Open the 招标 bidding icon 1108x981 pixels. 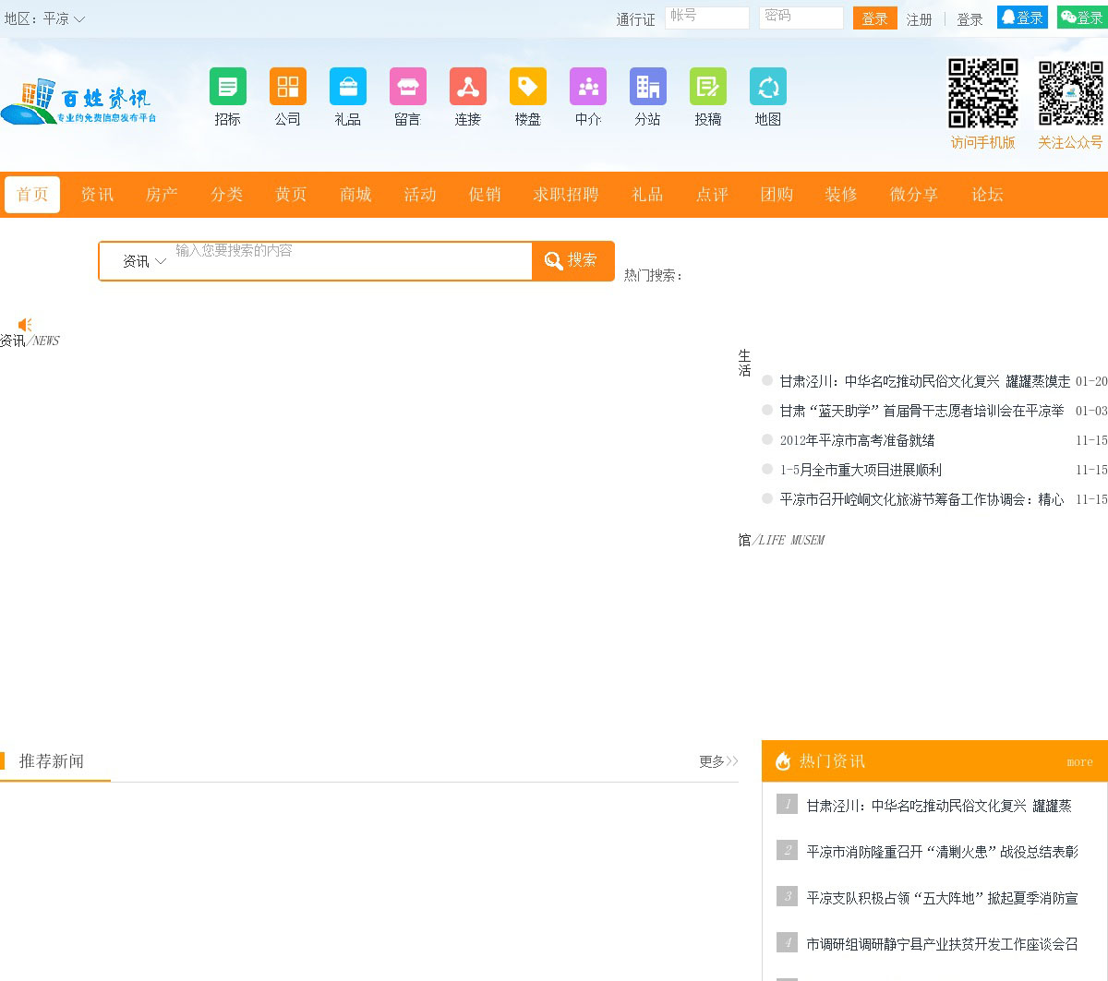(x=228, y=87)
